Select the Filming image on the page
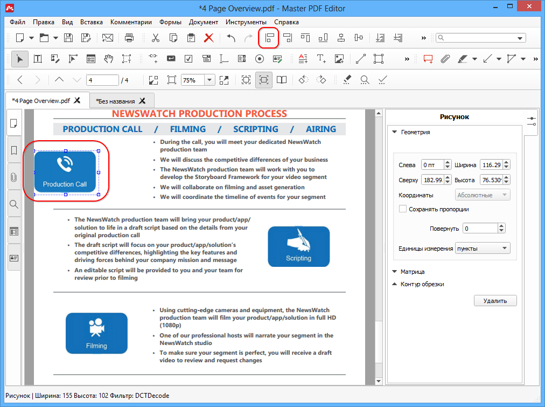The height and width of the screenshot is (407, 545). [96, 333]
